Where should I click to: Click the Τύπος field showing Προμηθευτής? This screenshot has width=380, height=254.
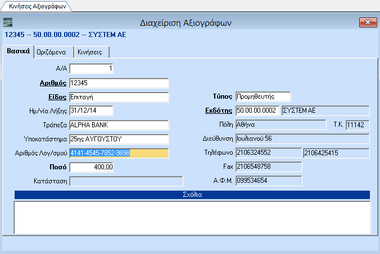(x=263, y=96)
